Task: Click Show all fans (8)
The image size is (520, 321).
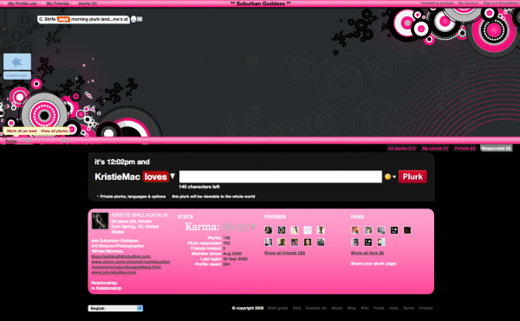Action: (367, 253)
